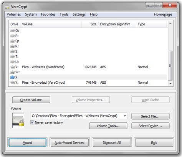Select the Files - Websites (WordPress) volume row
The height and width of the screenshot is (157, 182).
coord(88,67)
